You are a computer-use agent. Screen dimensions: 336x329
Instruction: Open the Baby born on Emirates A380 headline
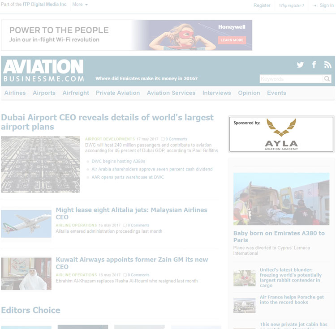pyautogui.click(x=279, y=236)
